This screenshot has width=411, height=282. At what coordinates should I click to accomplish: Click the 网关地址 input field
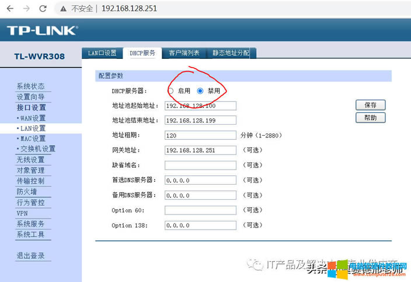pyautogui.click(x=200, y=150)
